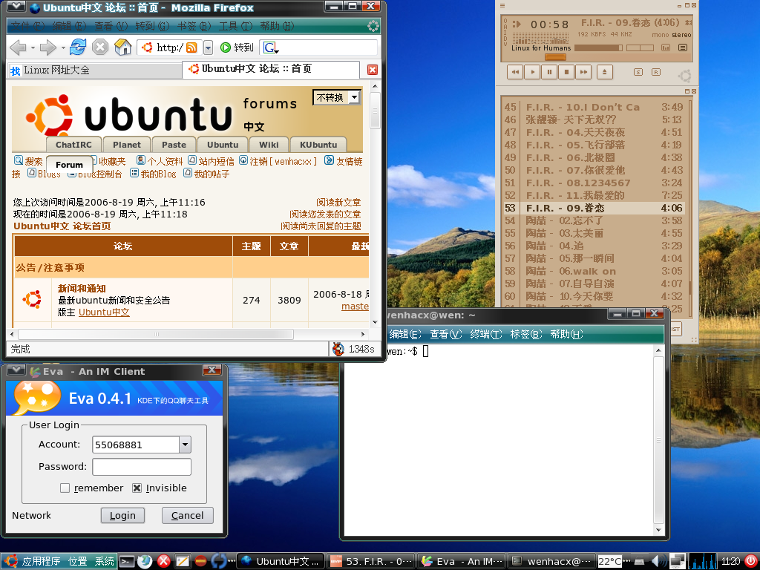Click the text editor launcher in bottom panel

click(x=183, y=561)
